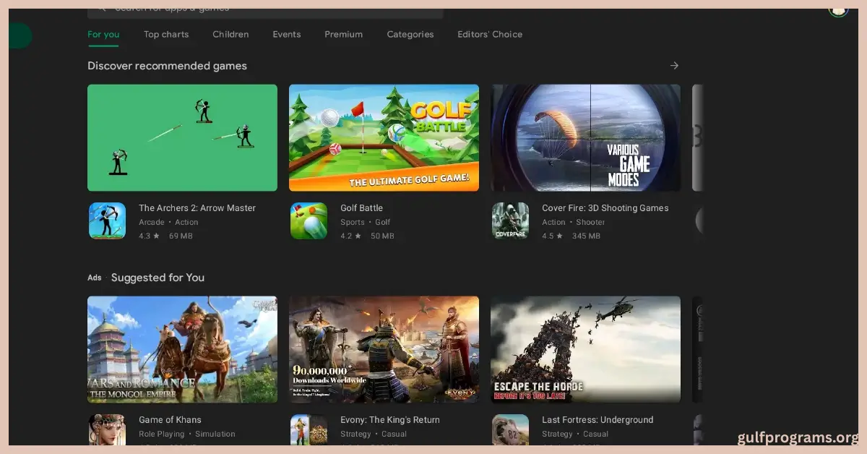
Task: Open the Last Fortress app icon
Action: (510, 429)
